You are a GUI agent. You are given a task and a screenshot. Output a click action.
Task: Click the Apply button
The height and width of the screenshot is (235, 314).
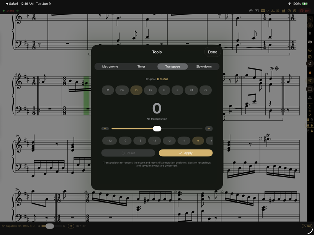[186, 153]
